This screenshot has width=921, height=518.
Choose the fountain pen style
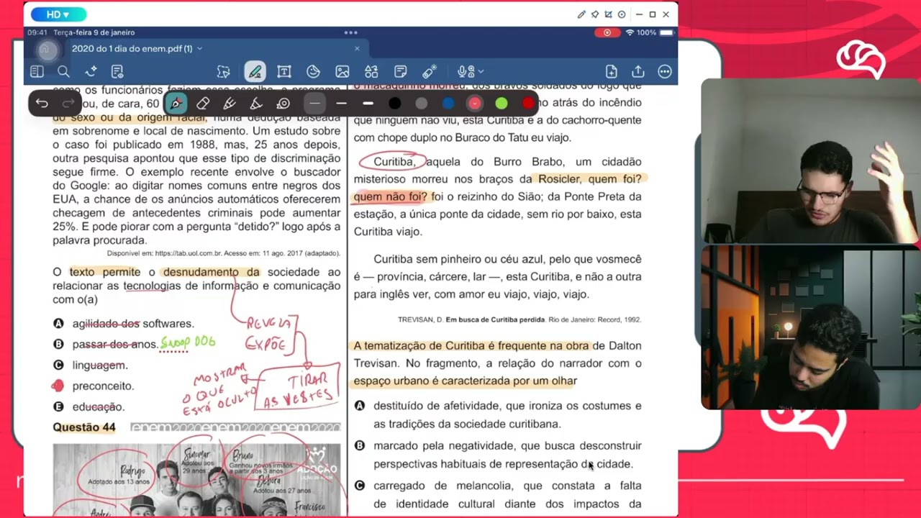pos(176,104)
